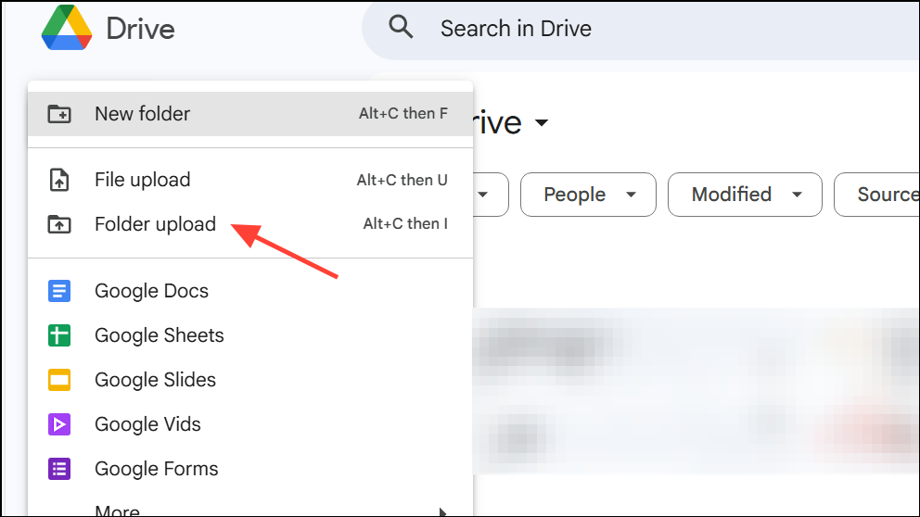
Task: Create a new Google Sheets spreadsheet
Action: pyautogui.click(x=250, y=335)
